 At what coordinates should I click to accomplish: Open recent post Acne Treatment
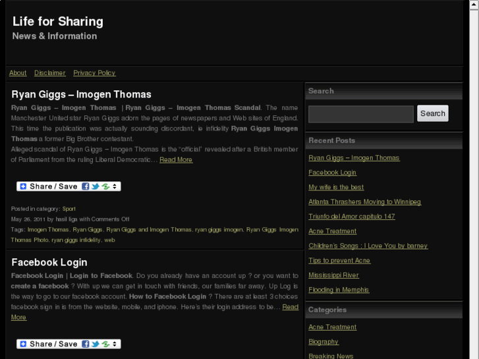coord(332,231)
